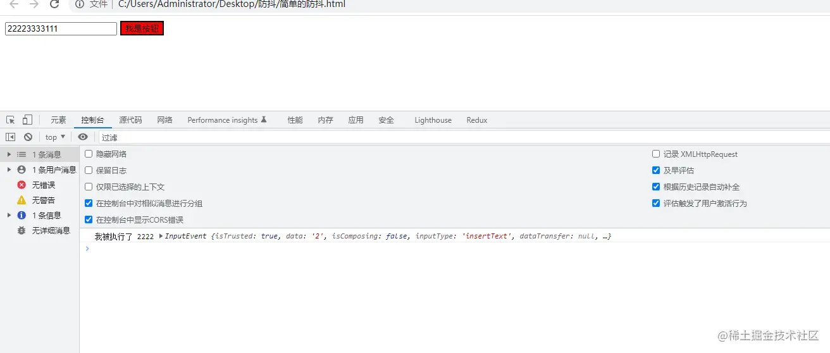Screen dimensions: 830x353
Task: Uncheck 及早评估 checkbox
Action: click(656, 170)
